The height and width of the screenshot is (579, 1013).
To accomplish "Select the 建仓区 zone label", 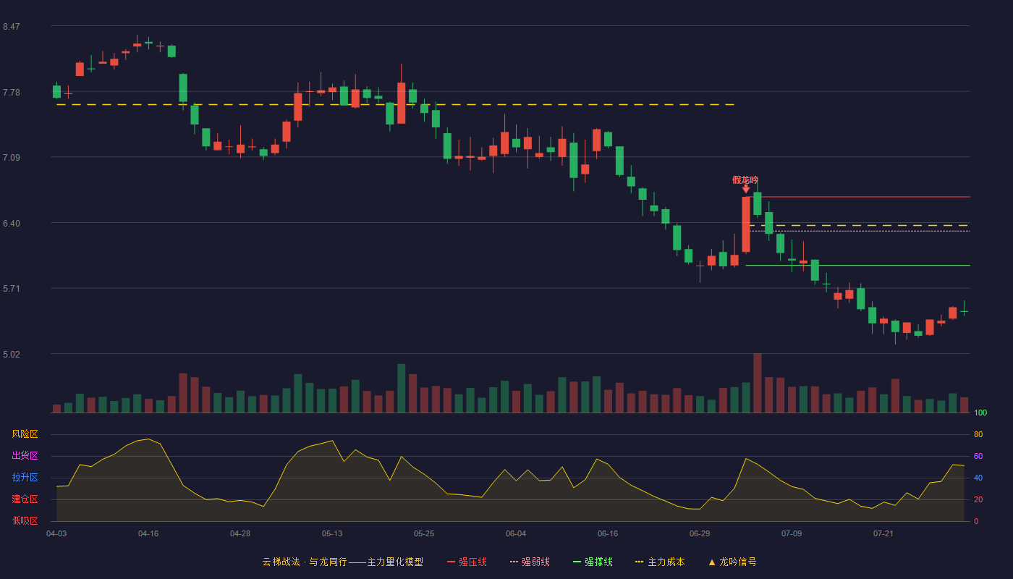I will point(25,499).
